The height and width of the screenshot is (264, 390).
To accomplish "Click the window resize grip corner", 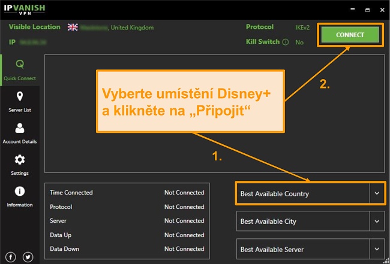I will coord(386,260).
